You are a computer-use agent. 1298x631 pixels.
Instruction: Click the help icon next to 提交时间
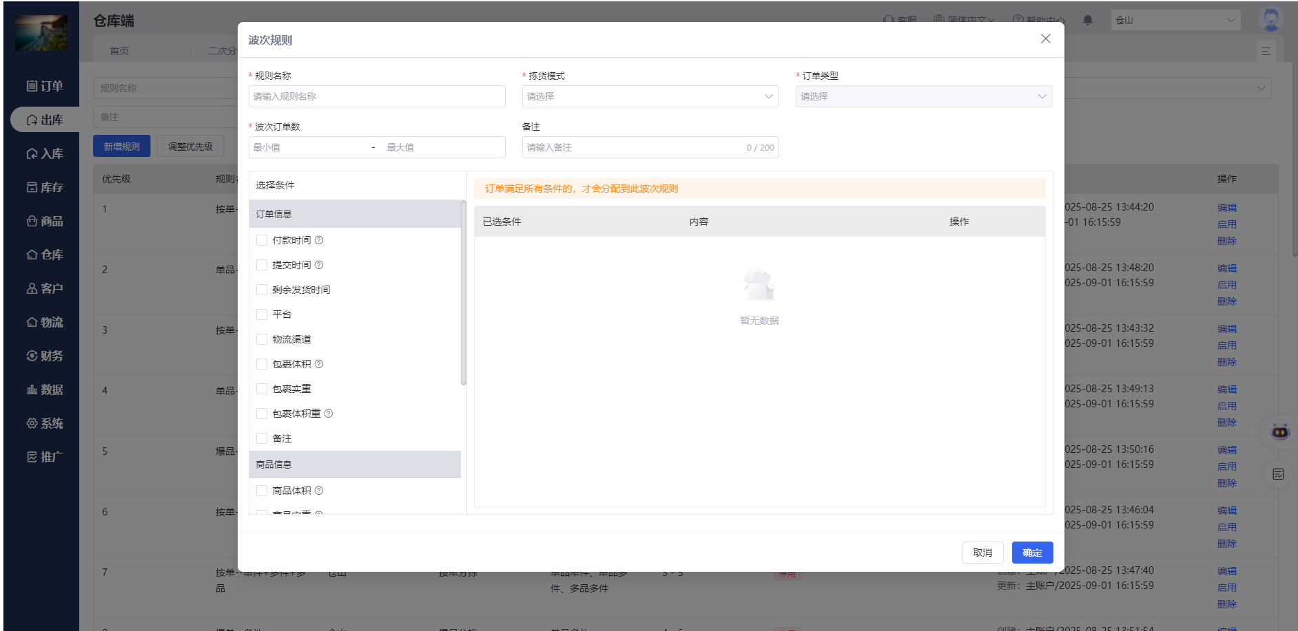click(x=319, y=265)
